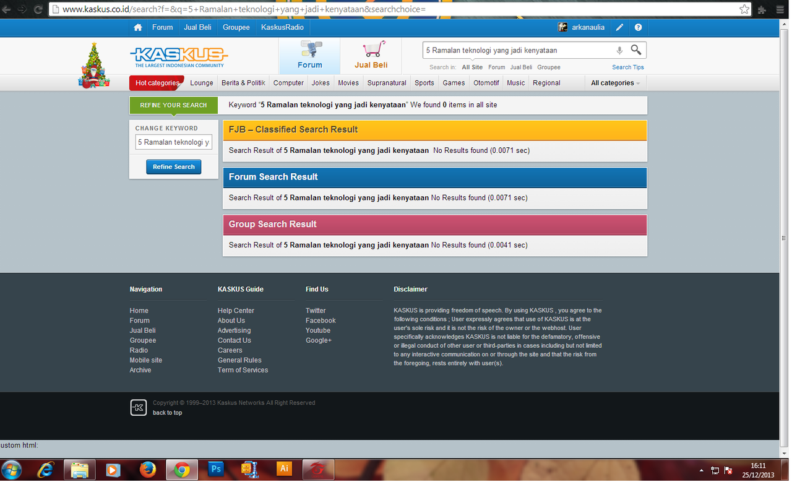Click the Change Keyword input field
Viewport: 792px width, 495px height.
point(174,142)
